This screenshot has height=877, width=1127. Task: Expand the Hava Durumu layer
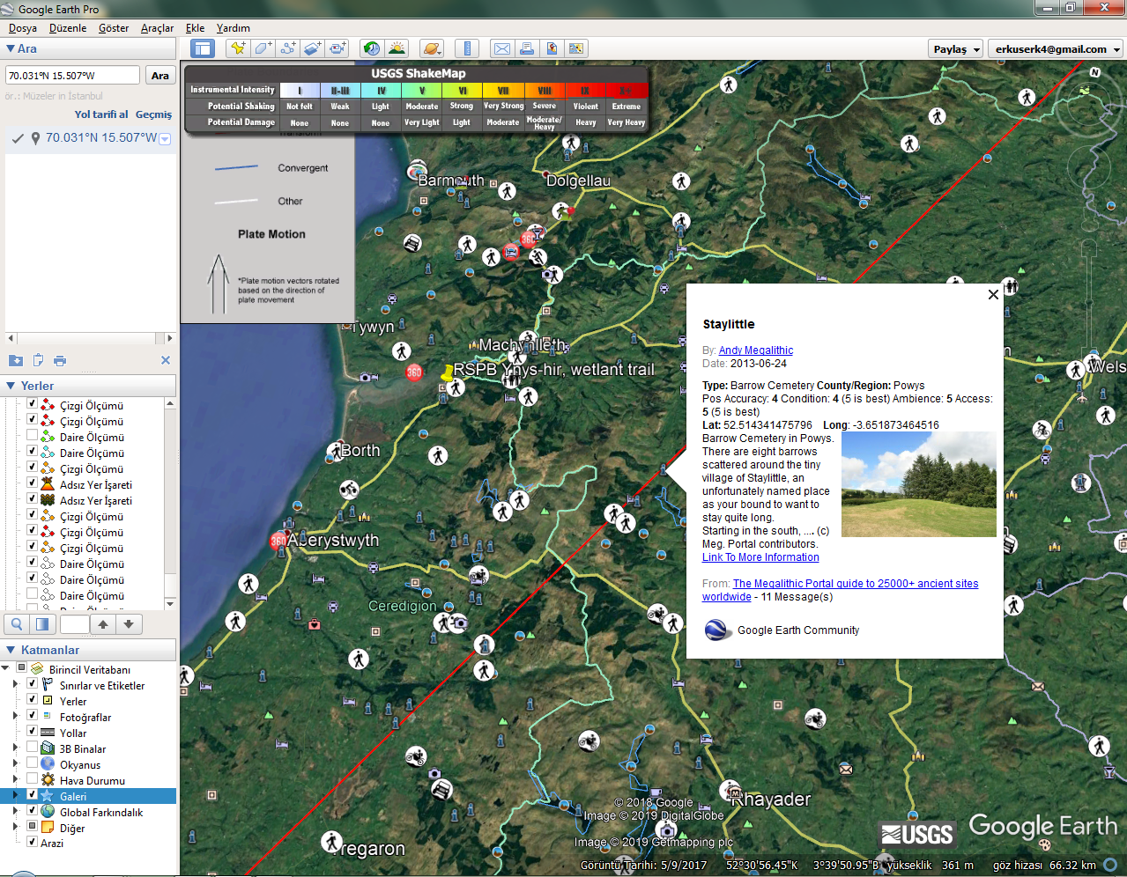tap(15, 780)
